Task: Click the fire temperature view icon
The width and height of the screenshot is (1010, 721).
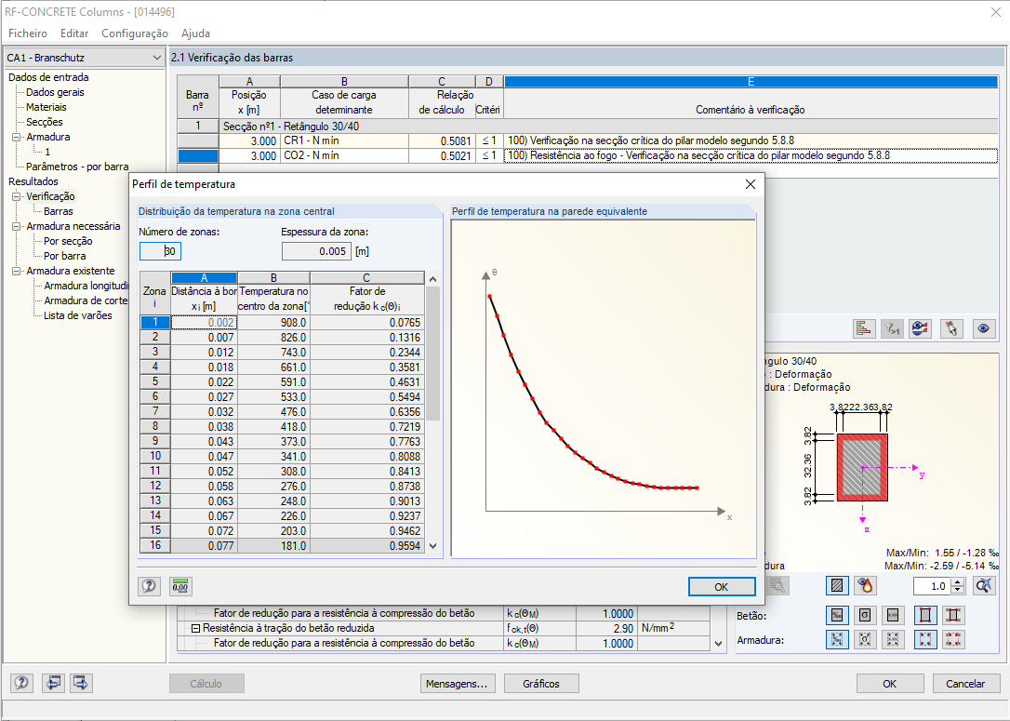Action: 865,586
